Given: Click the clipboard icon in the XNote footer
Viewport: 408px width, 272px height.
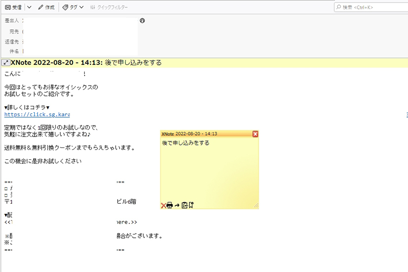Looking at the screenshot, I should [x=184, y=205].
